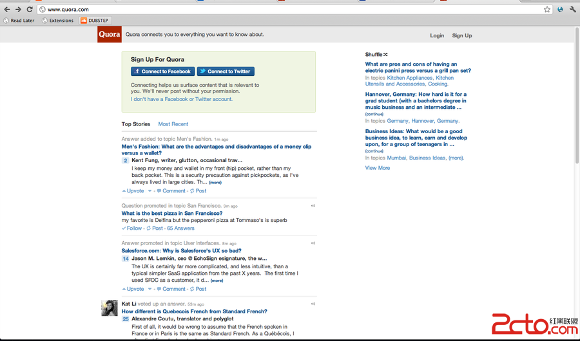Open the Cooking topic link
580x341 pixels.
[x=438, y=84]
